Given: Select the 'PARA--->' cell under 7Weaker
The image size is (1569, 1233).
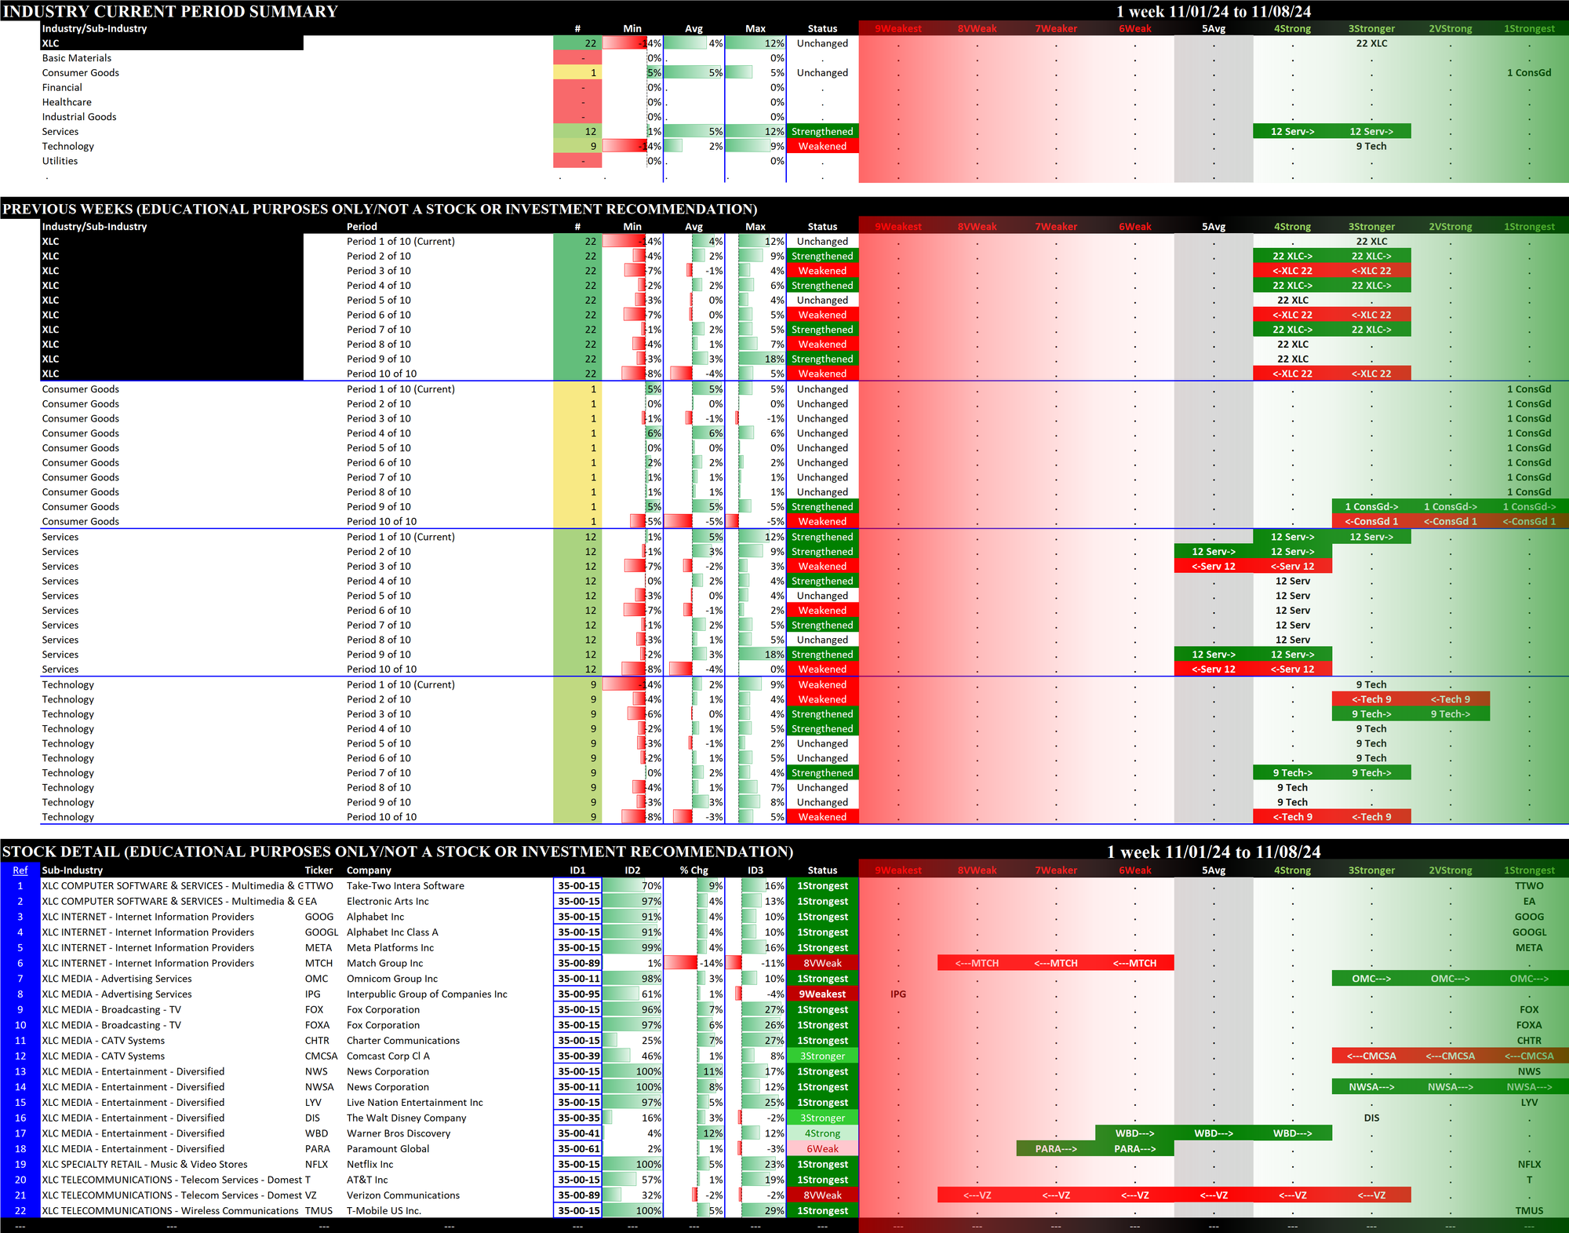Looking at the screenshot, I should tap(1056, 1149).
